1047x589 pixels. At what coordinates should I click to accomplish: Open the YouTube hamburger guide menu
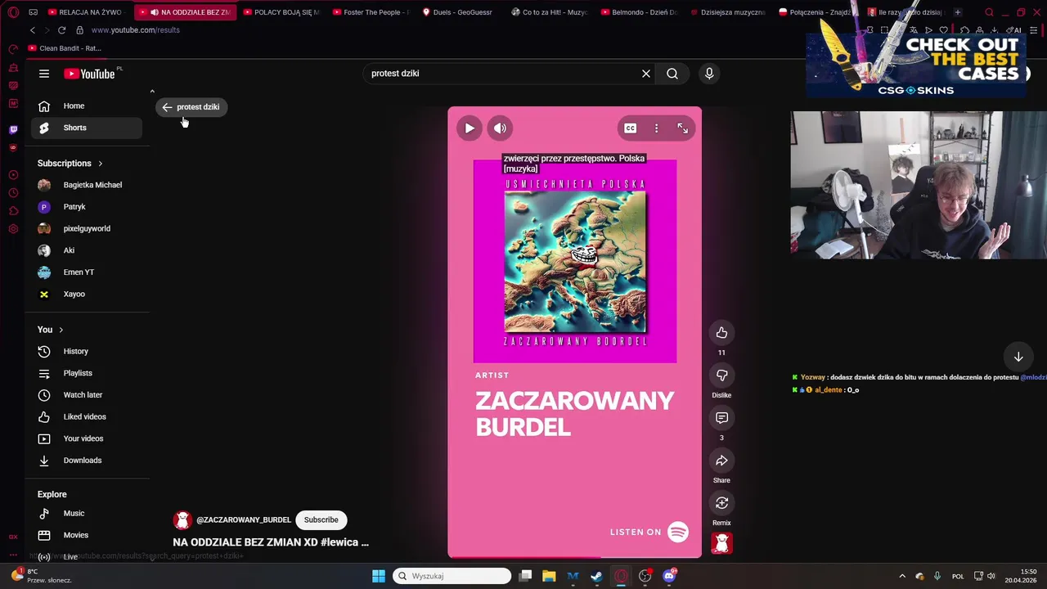44,74
